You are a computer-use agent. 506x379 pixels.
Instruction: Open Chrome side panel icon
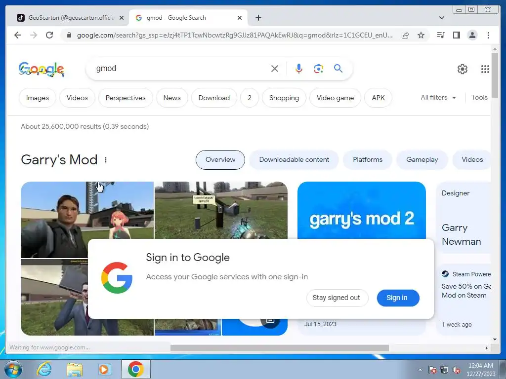[x=456, y=35]
